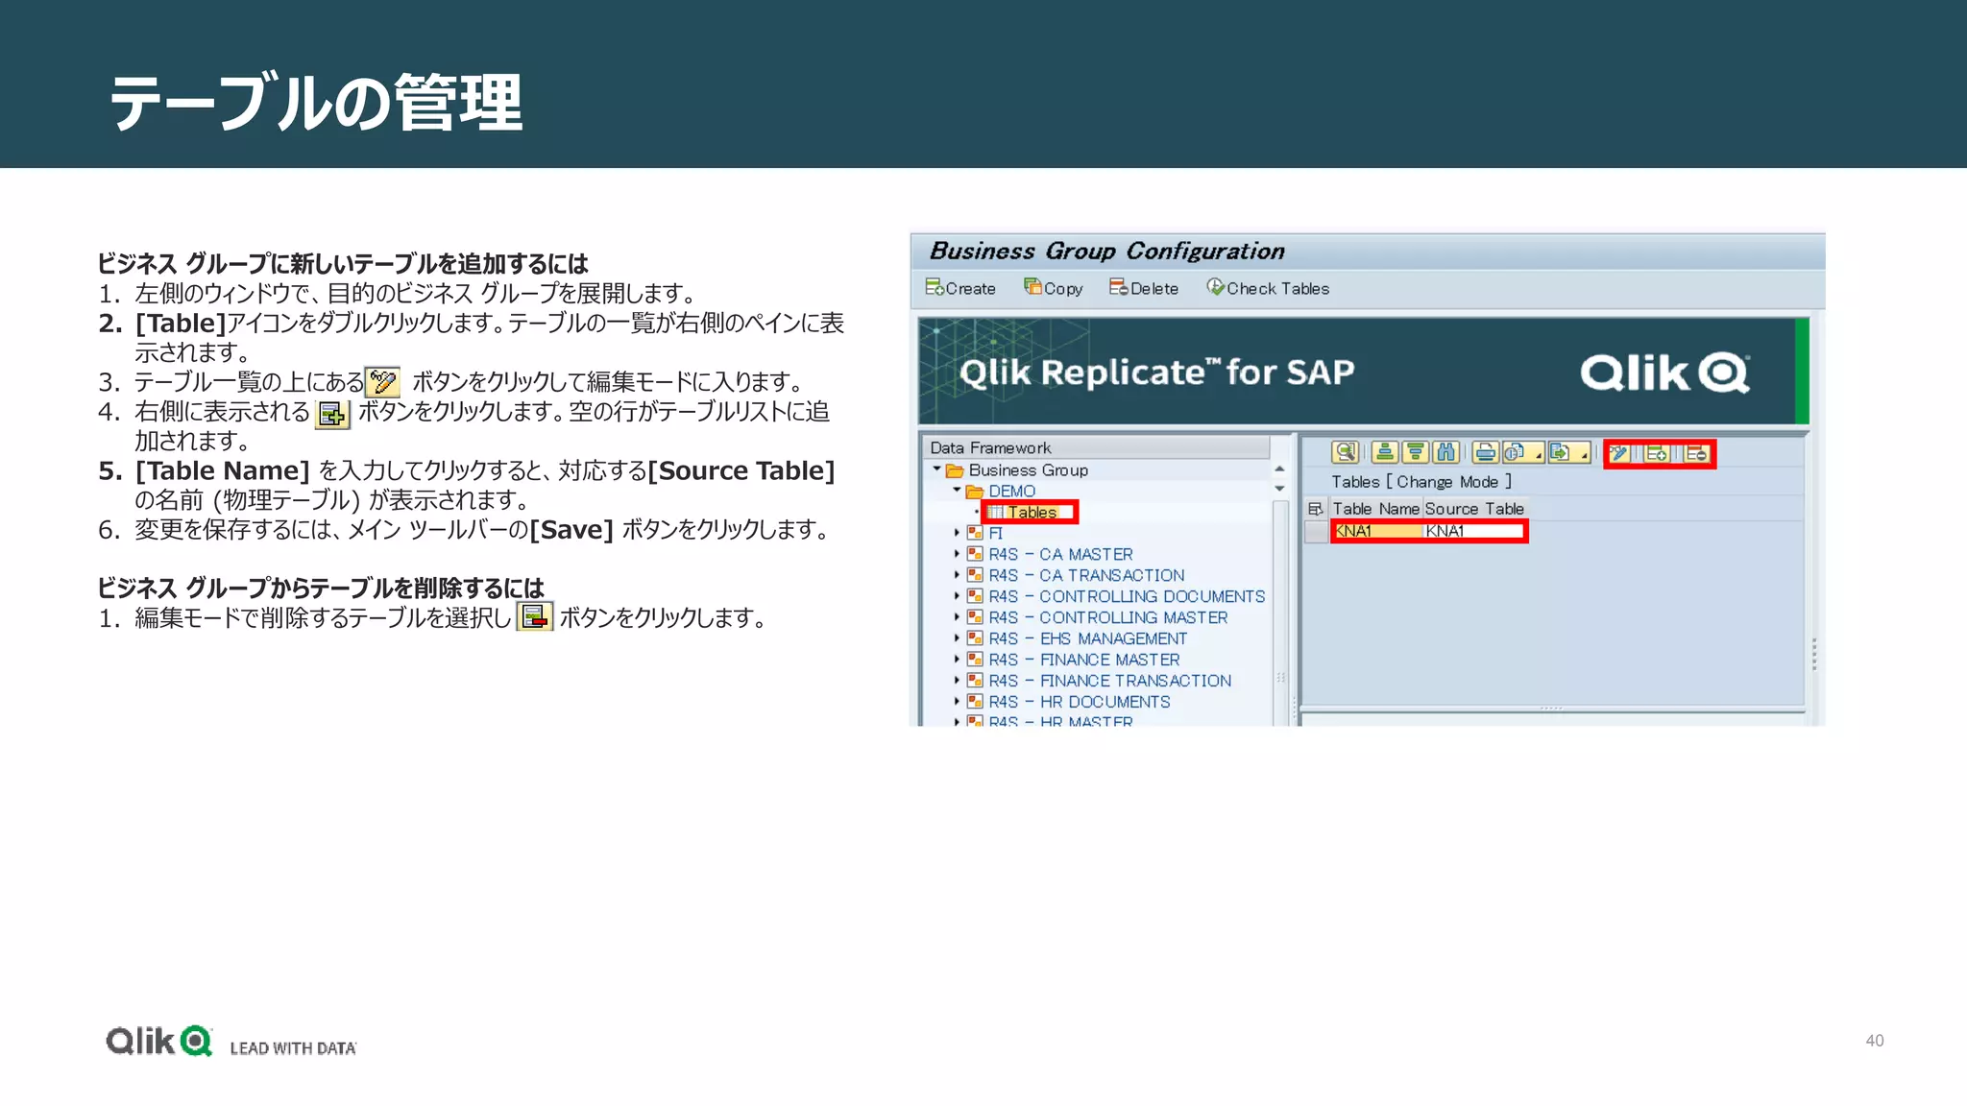Expand the R4S - FINANCE MASTER node
Viewport: 1967px width, 1106px height.
[957, 660]
